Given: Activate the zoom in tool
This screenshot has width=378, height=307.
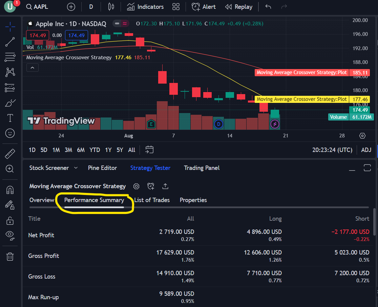Looking at the screenshot, I should 9,169.
